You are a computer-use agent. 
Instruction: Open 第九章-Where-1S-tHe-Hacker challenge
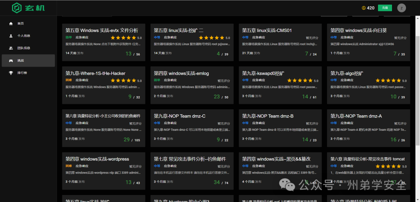[104, 85]
